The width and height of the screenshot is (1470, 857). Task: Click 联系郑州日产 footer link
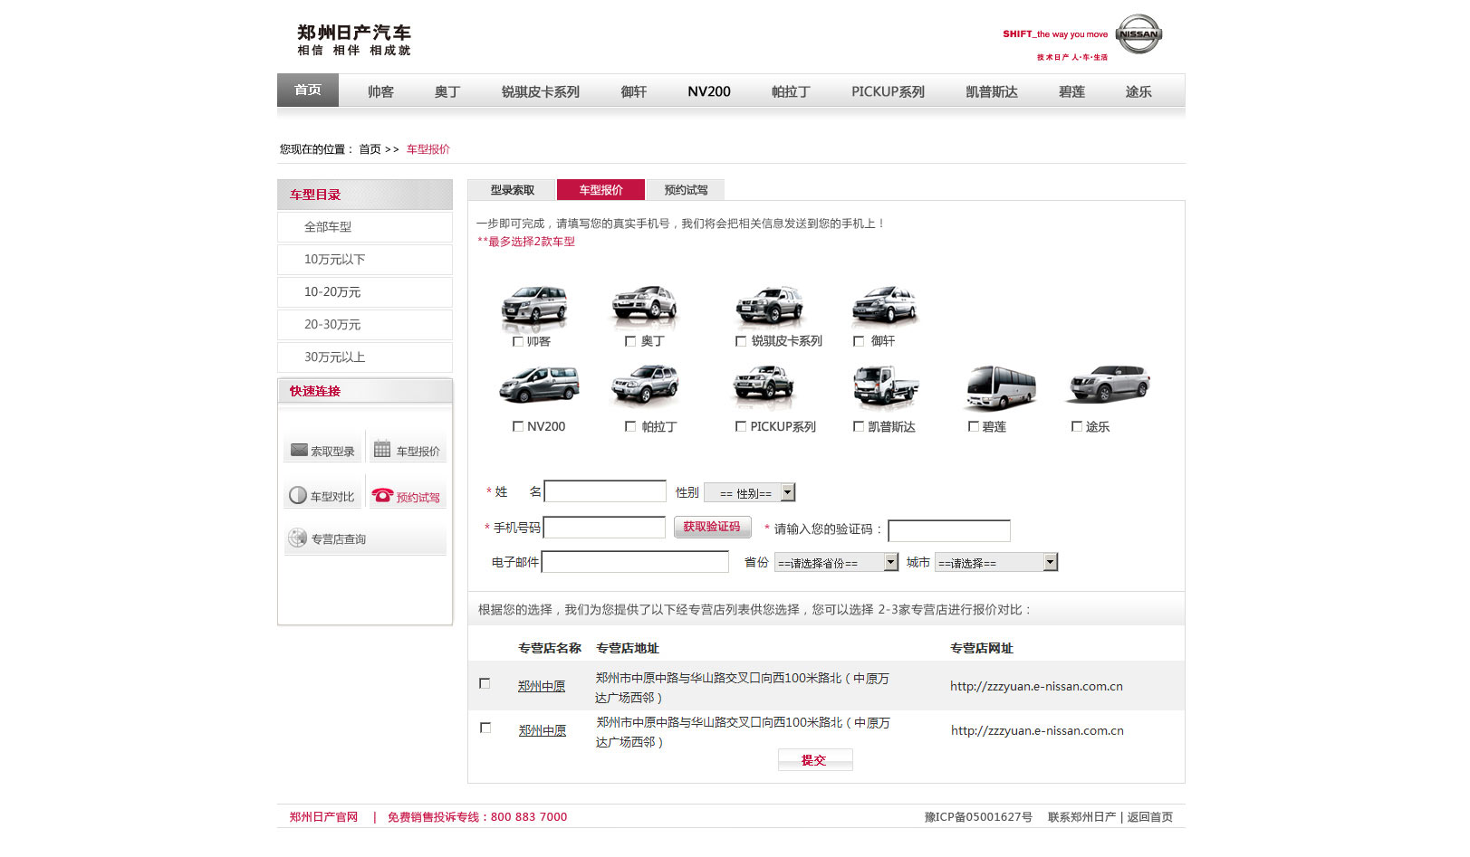1081,817
